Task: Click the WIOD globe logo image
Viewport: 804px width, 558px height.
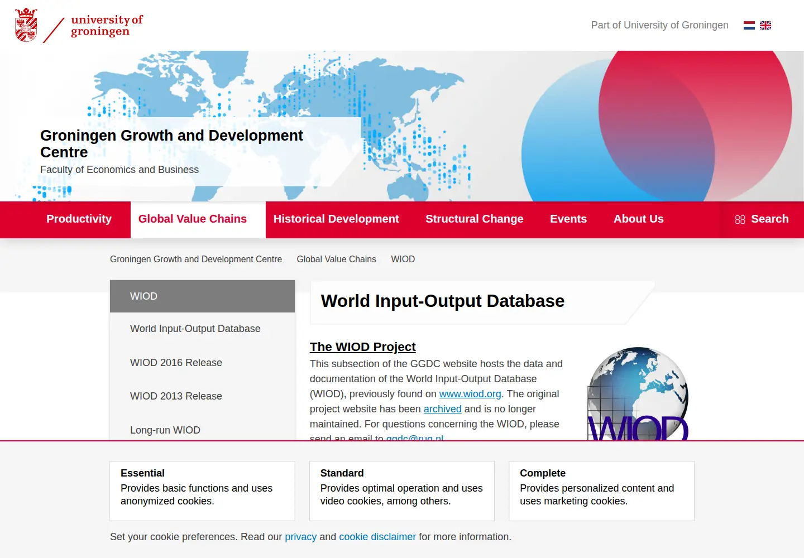Action: 638,394
